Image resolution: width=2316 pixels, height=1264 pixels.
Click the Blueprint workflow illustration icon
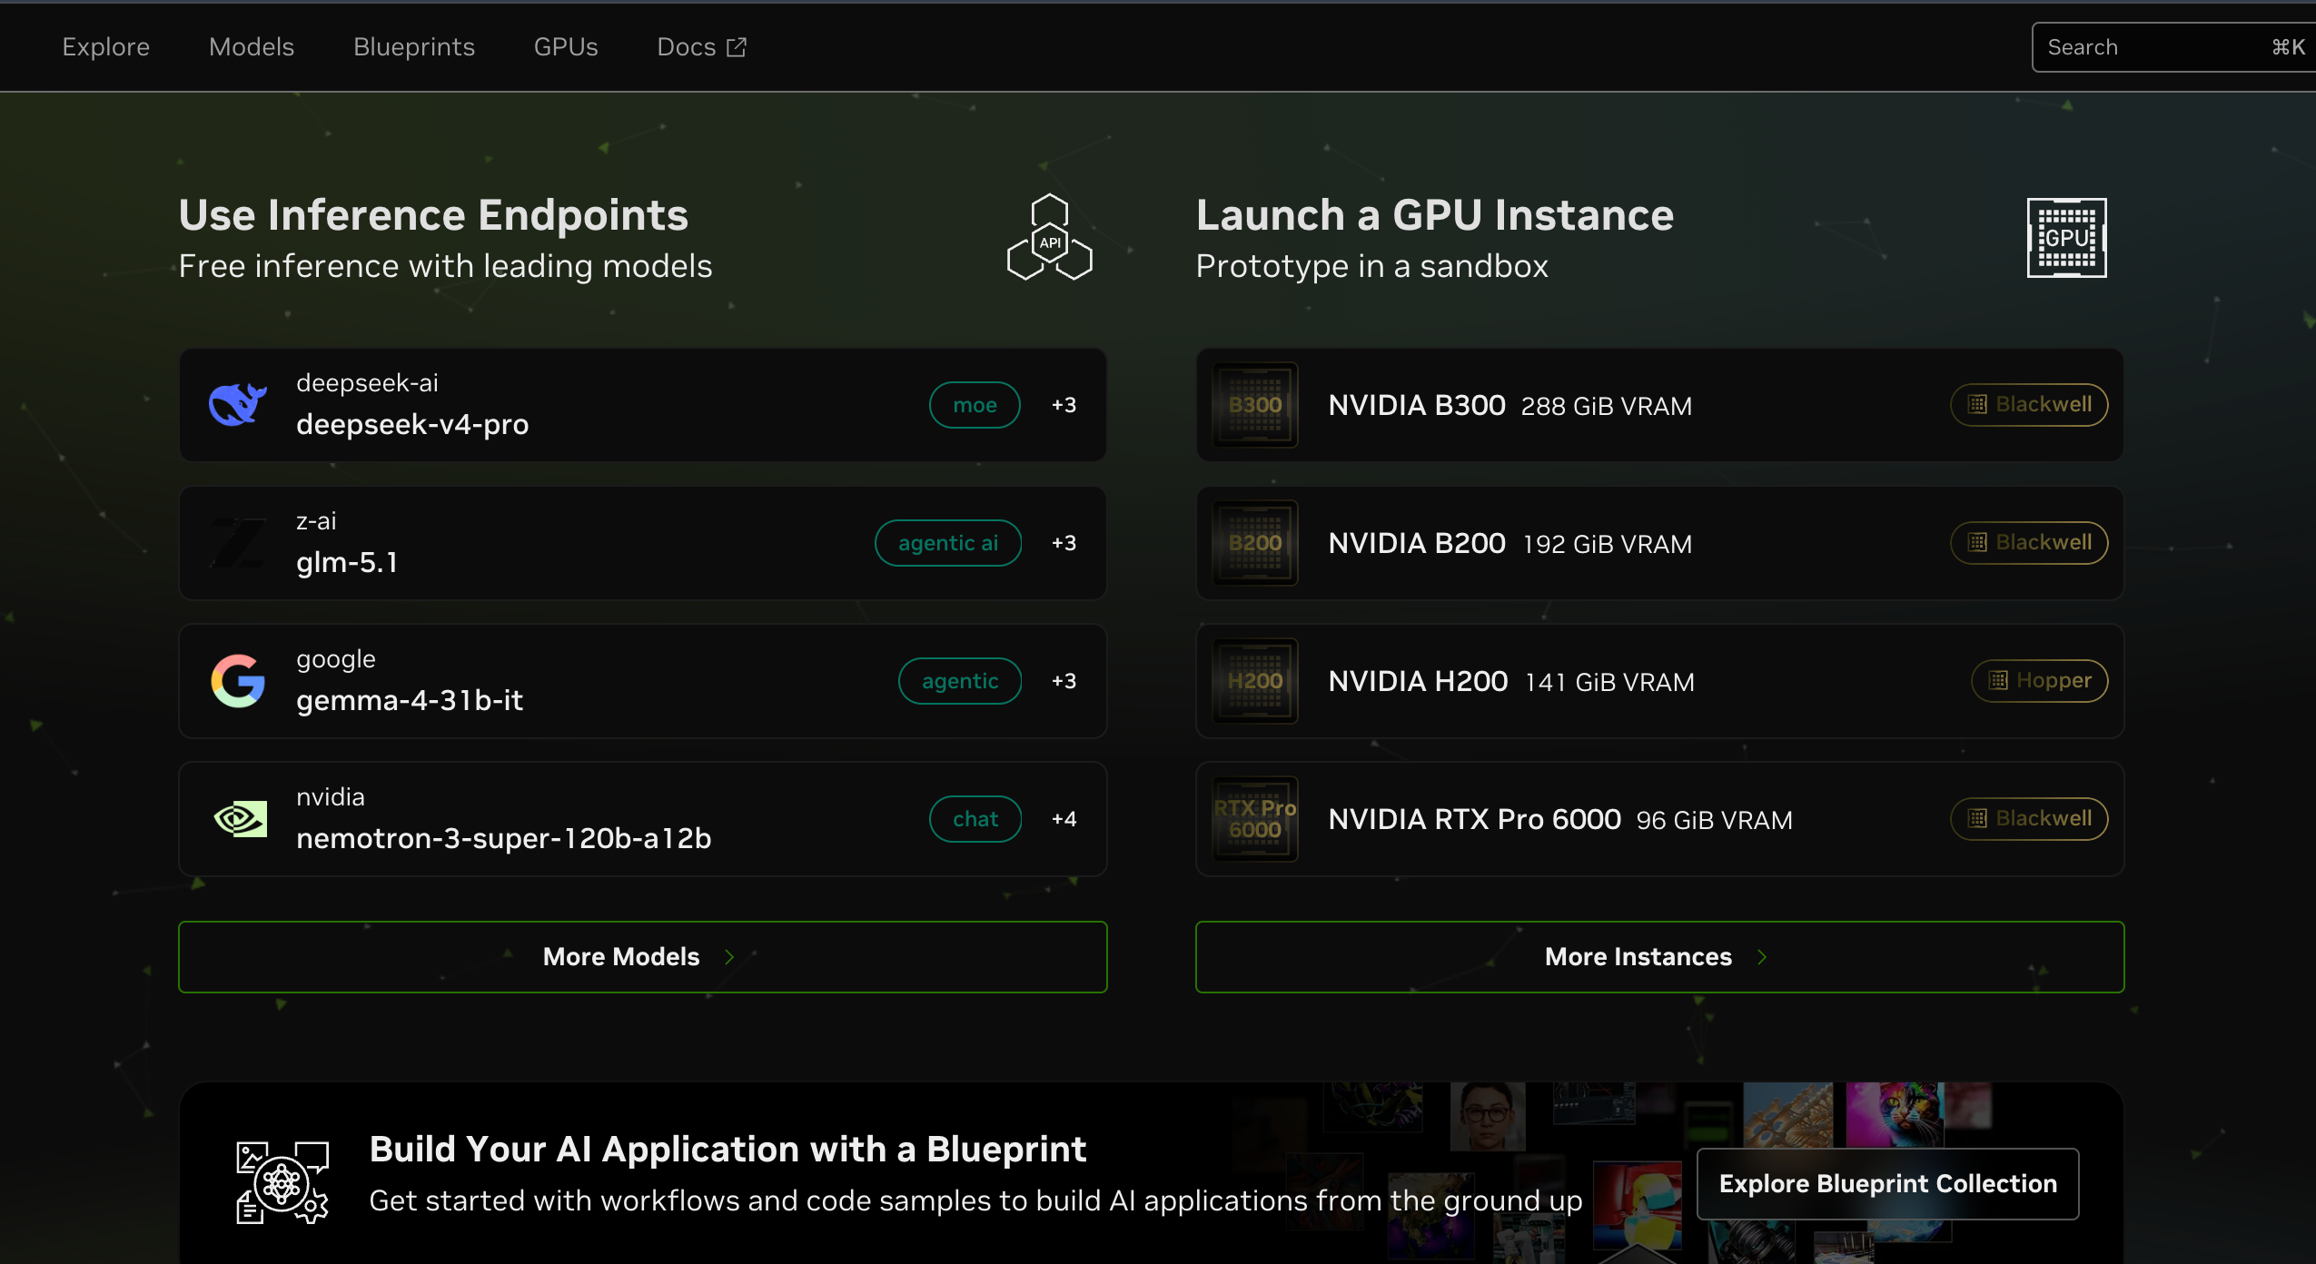pyautogui.click(x=282, y=1182)
